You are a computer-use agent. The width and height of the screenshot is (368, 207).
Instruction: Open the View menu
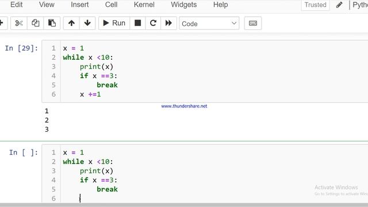pyautogui.click(x=47, y=5)
